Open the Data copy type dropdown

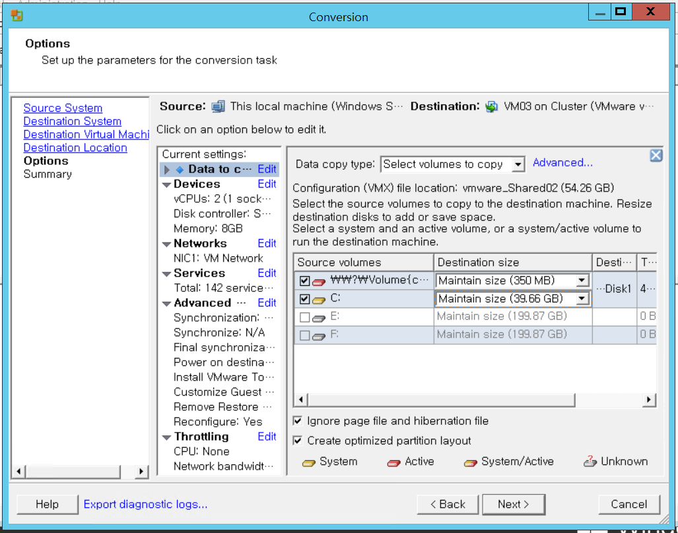pyautogui.click(x=517, y=164)
